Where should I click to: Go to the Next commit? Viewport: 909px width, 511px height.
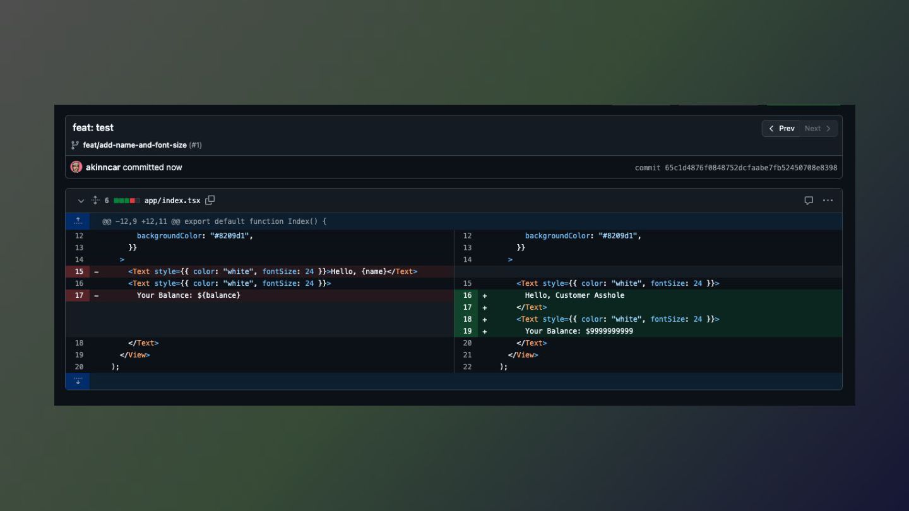(x=818, y=129)
